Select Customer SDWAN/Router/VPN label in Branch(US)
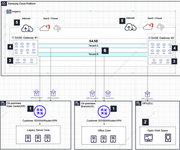180x150 pixels. point(104,121)
